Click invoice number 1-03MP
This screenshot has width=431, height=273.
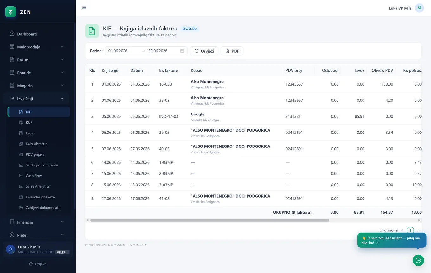coord(166,162)
